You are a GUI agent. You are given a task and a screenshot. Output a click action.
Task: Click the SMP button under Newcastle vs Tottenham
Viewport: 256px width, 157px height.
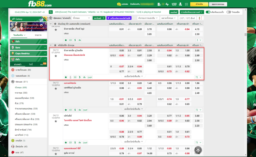90,77
